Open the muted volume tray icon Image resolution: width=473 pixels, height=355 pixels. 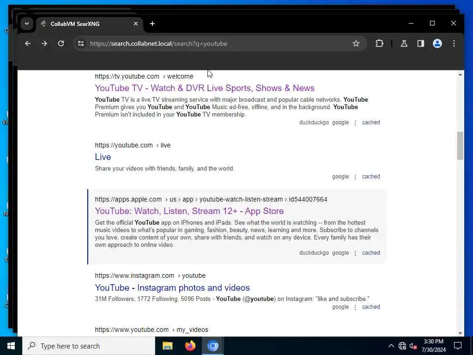coord(413,346)
